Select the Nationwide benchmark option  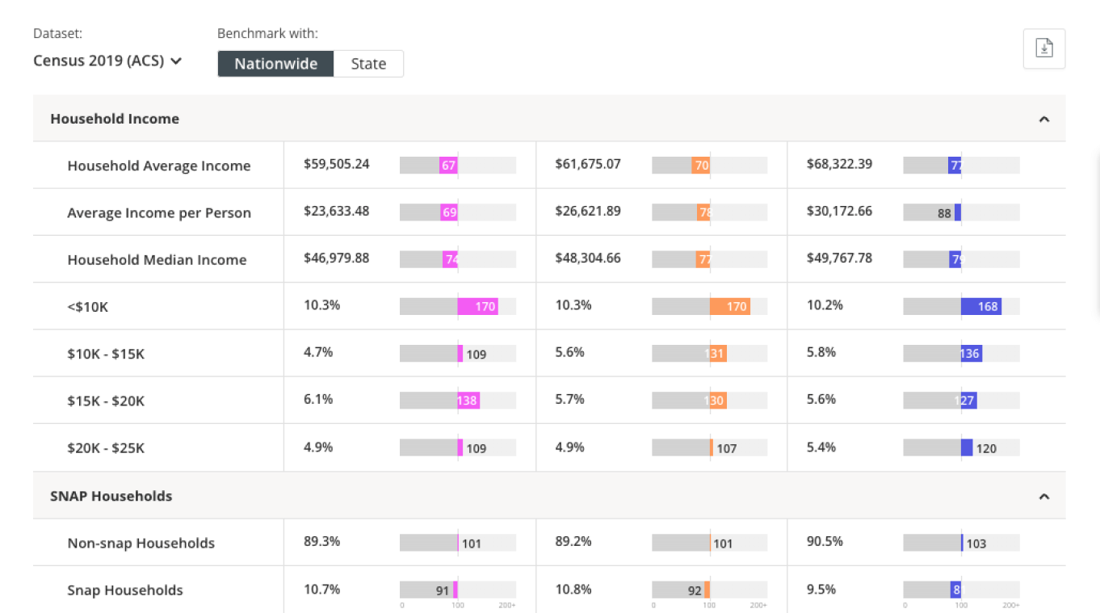pos(275,64)
